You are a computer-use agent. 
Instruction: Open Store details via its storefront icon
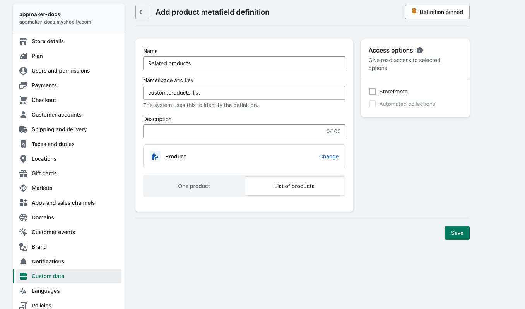click(23, 41)
